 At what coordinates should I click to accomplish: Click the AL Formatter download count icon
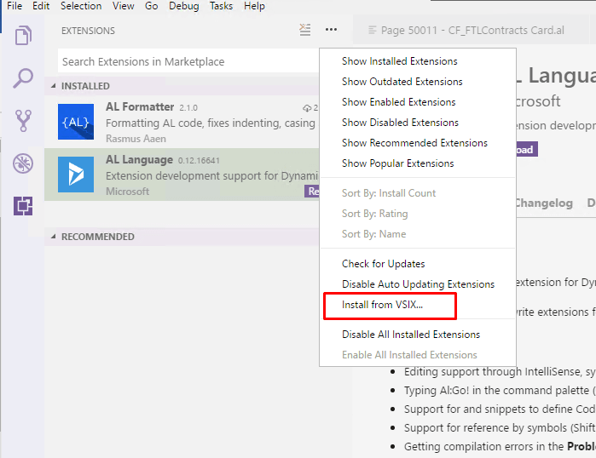pos(307,108)
